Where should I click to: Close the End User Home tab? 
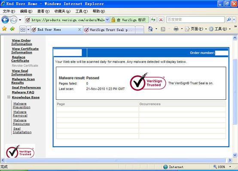(x=79, y=30)
